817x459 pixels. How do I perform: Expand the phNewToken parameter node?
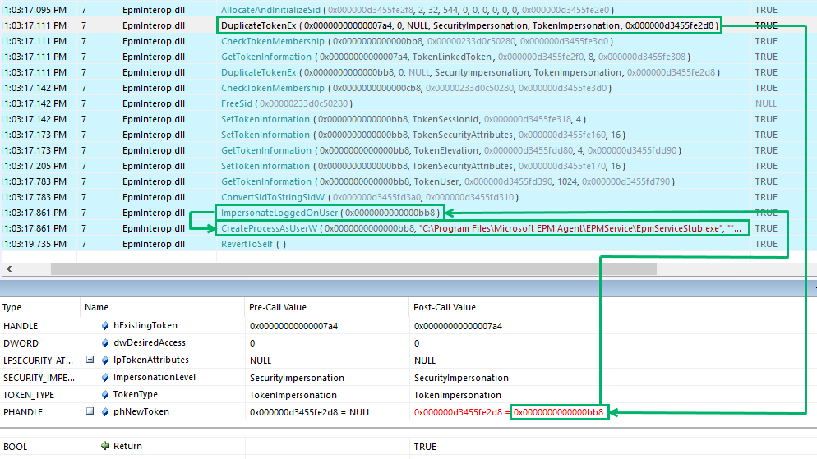click(x=90, y=411)
